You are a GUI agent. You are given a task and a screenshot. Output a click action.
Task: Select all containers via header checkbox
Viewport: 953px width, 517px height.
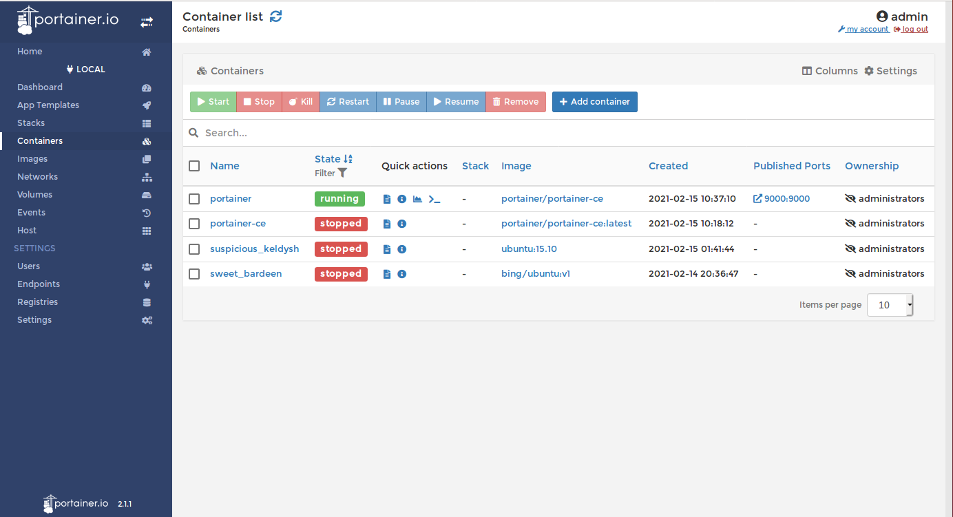coord(193,165)
